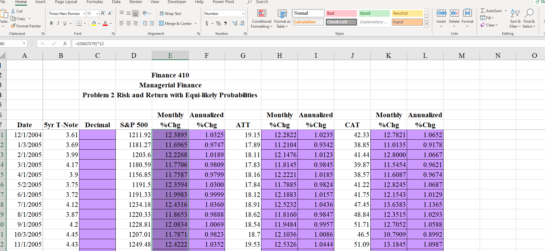The image size is (545, 251).
Task: Open Font dialog launcher
Action: [x=113, y=34]
